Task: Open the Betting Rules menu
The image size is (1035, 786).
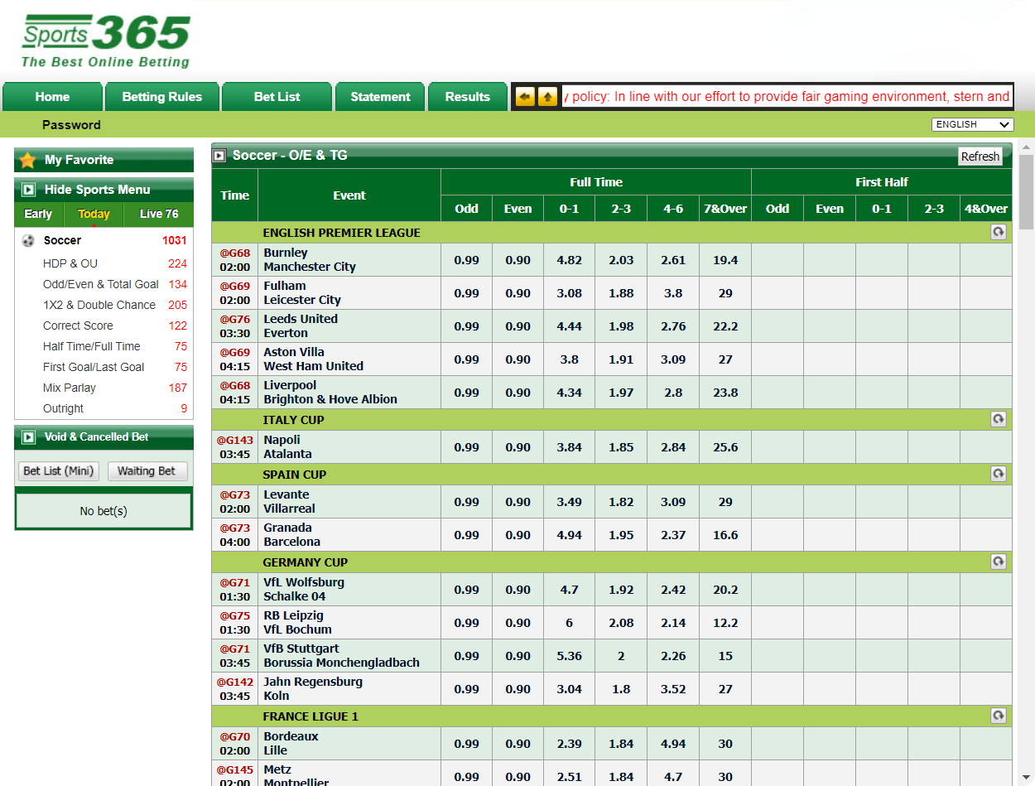Action: tap(161, 97)
